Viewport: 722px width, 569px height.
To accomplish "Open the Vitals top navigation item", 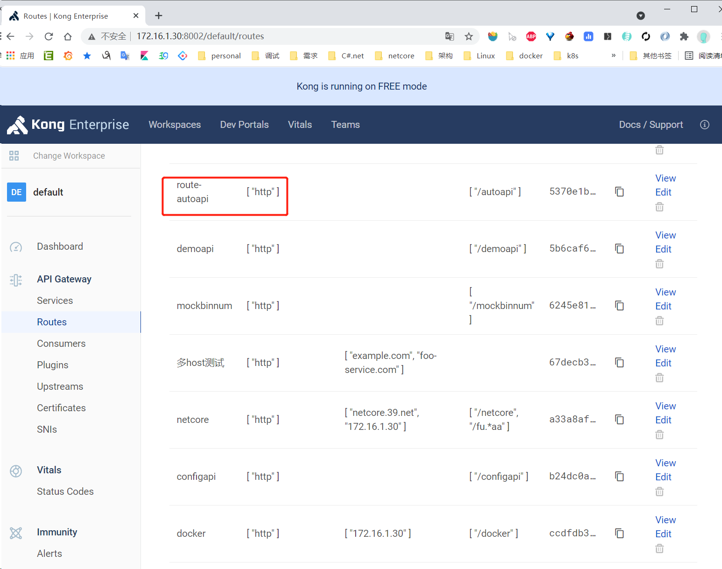I will [300, 125].
